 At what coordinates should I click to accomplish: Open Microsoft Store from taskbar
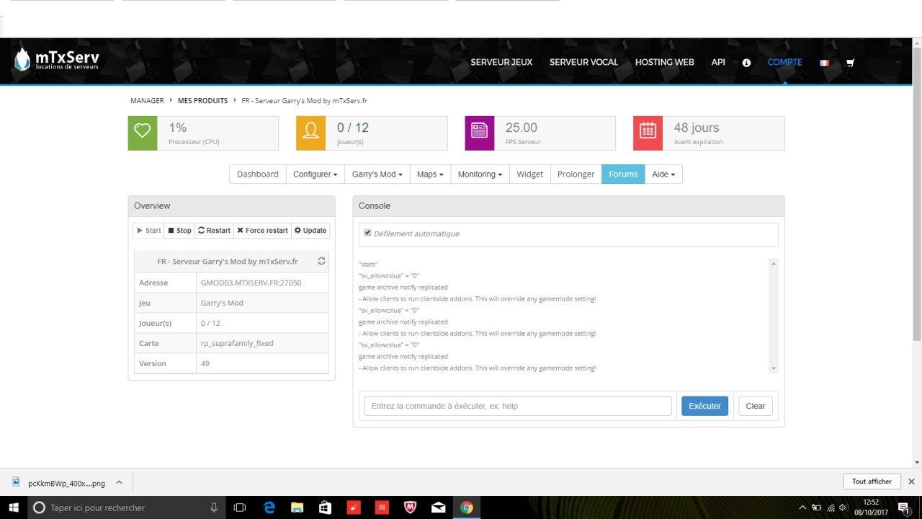326,507
